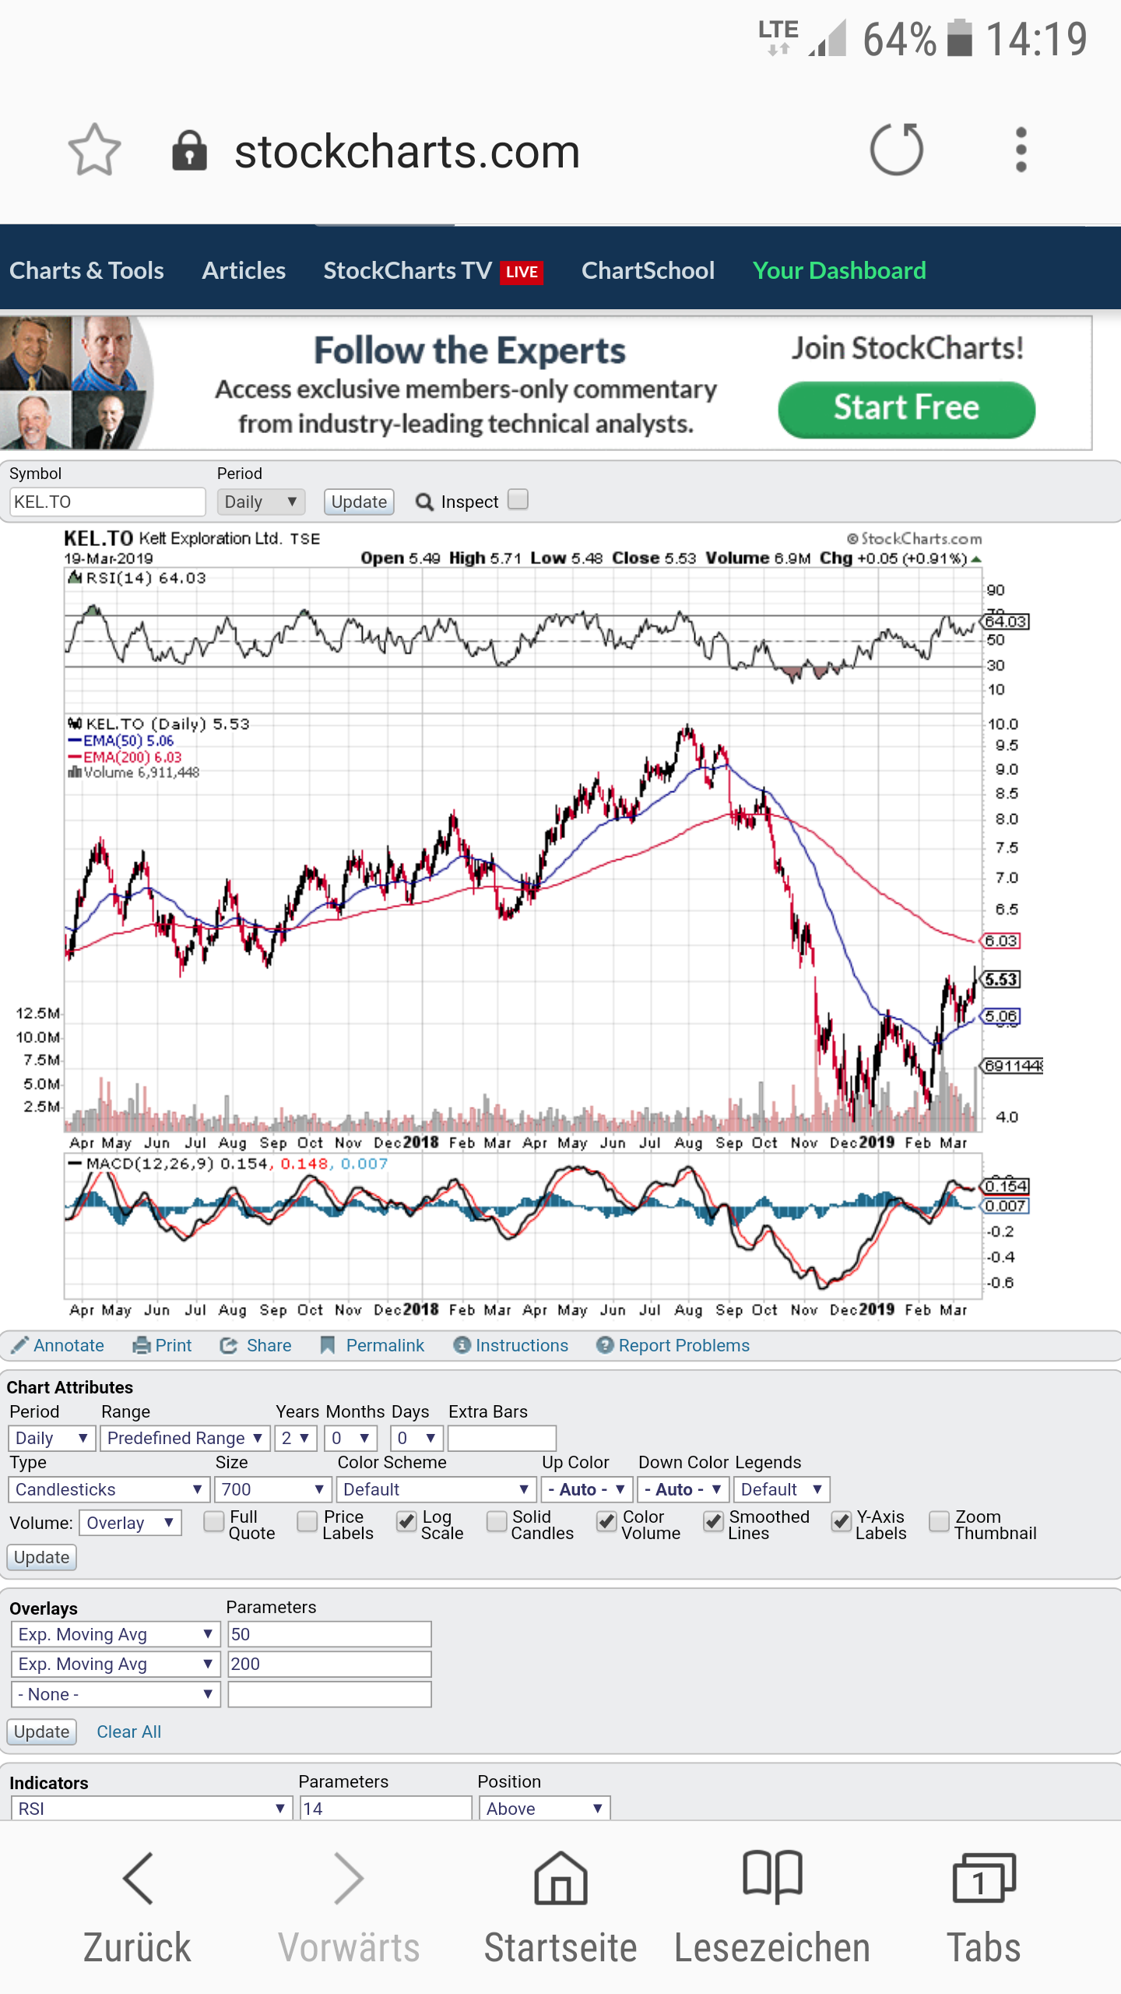Open the Years dropdown
This screenshot has width=1121, height=1994.
(x=296, y=1438)
